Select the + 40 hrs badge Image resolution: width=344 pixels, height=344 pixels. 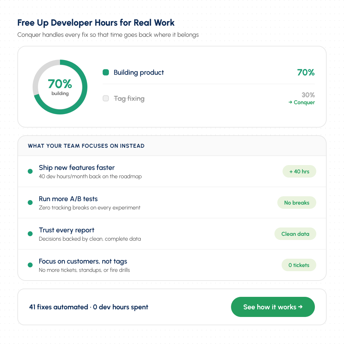[299, 171]
